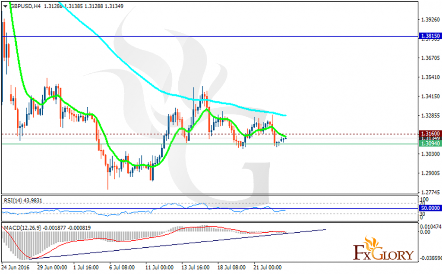This screenshot has width=442, height=274.
Task: Select the blue MACD trendline end
Action: (325, 229)
